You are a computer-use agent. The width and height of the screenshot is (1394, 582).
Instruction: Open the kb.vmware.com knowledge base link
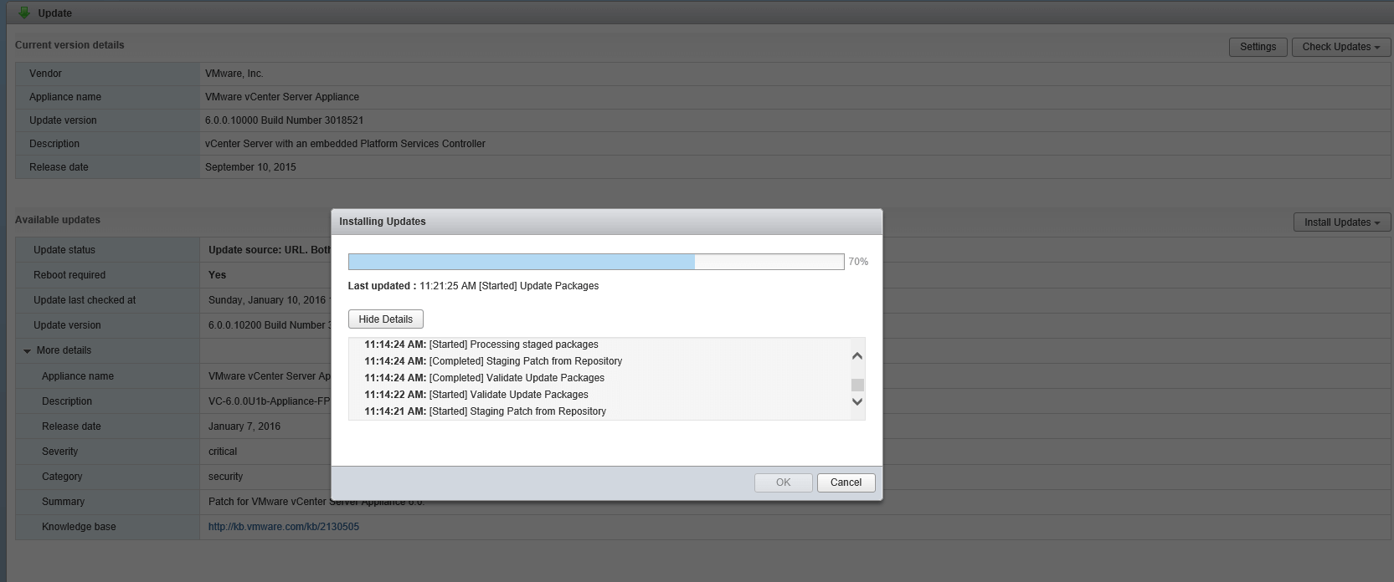click(284, 527)
